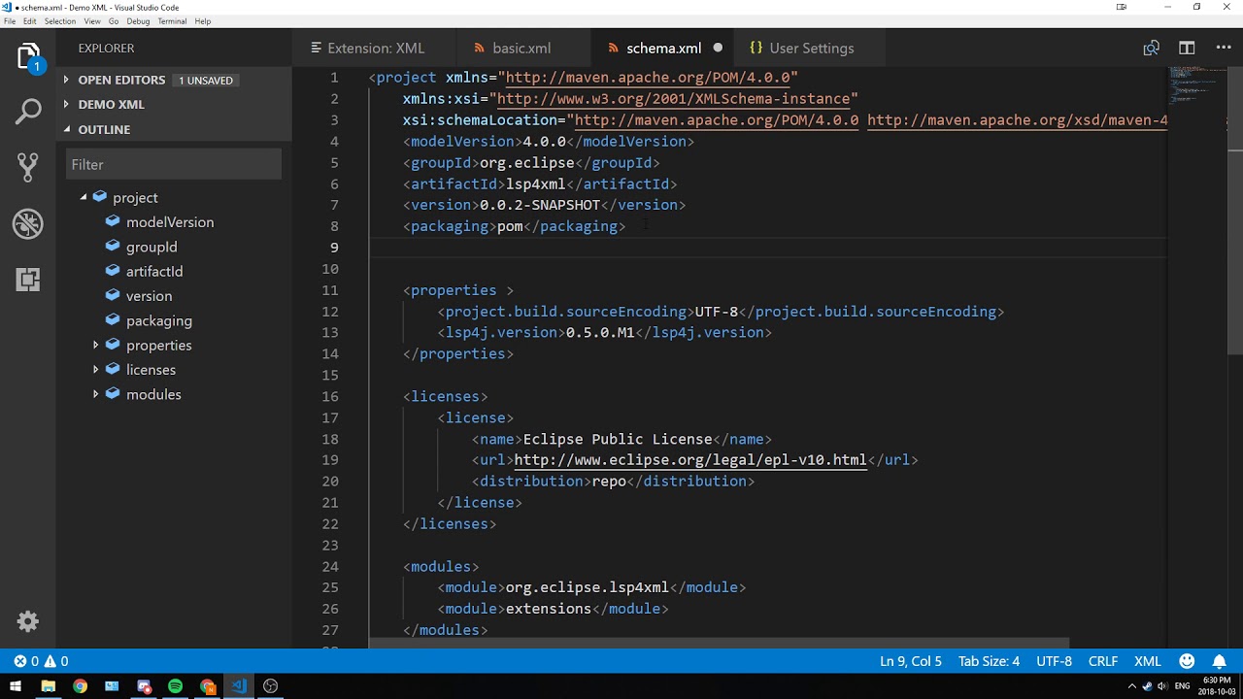The image size is (1243, 699).
Task: Select version in the outline tree
Action: click(x=149, y=296)
